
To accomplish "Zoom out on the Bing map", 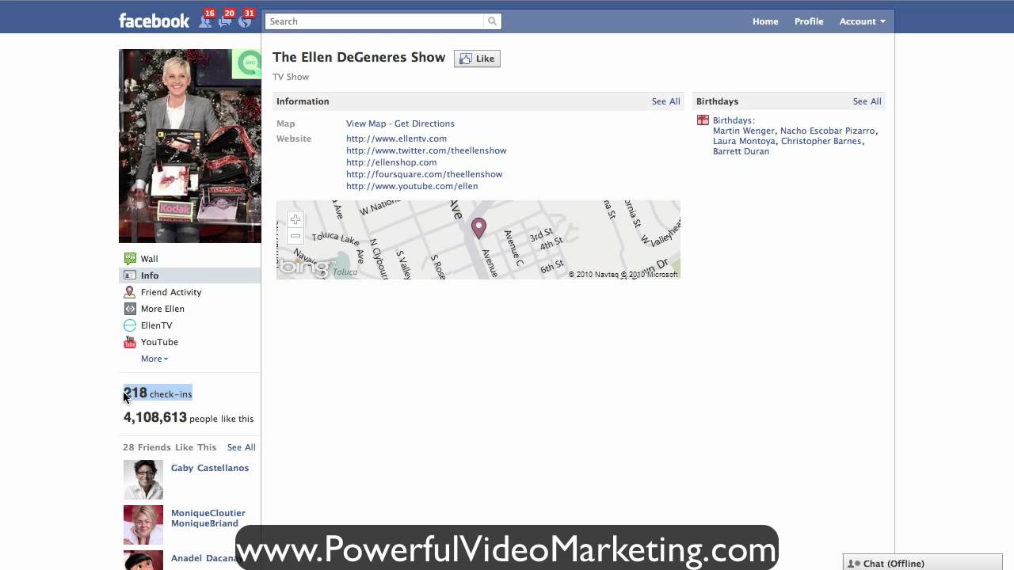I will point(295,236).
